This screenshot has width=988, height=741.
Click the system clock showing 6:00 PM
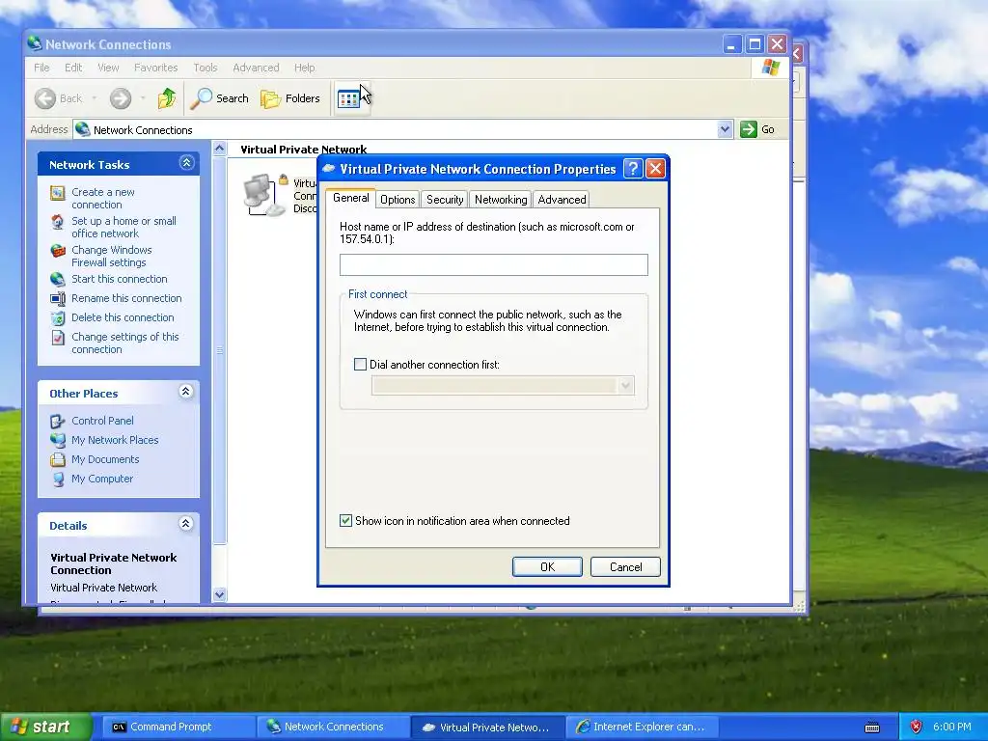click(951, 727)
